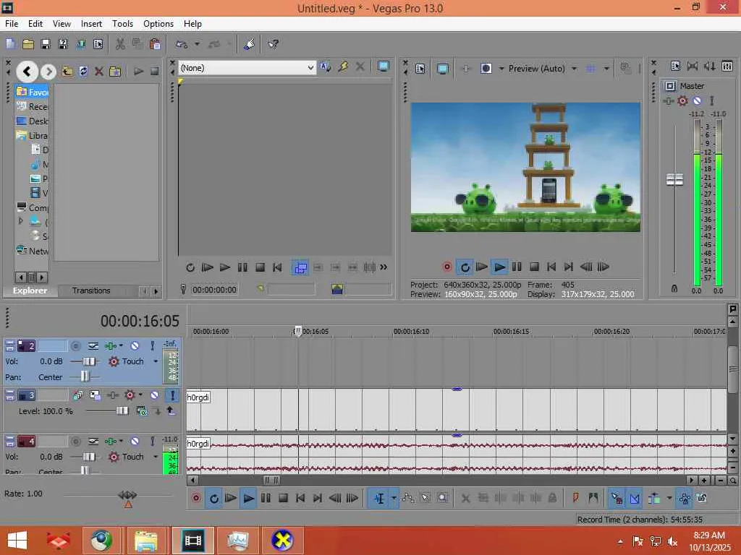Image resolution: width=741 pixels, height=555 pixels.
Task: Click the New project icon in toolbar
Action: pyautogui.click(x=10, y=44)
